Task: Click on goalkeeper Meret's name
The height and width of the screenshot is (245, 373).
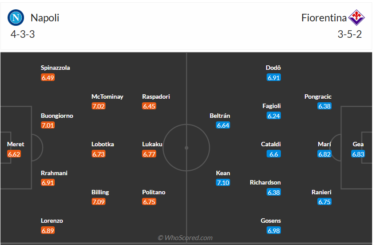Action: pyautogui.click(x=16, y=145)
